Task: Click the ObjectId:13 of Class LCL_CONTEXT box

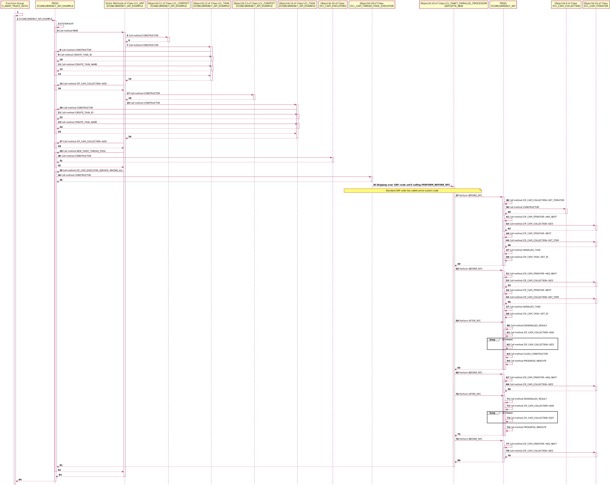Action: point(254,5)
